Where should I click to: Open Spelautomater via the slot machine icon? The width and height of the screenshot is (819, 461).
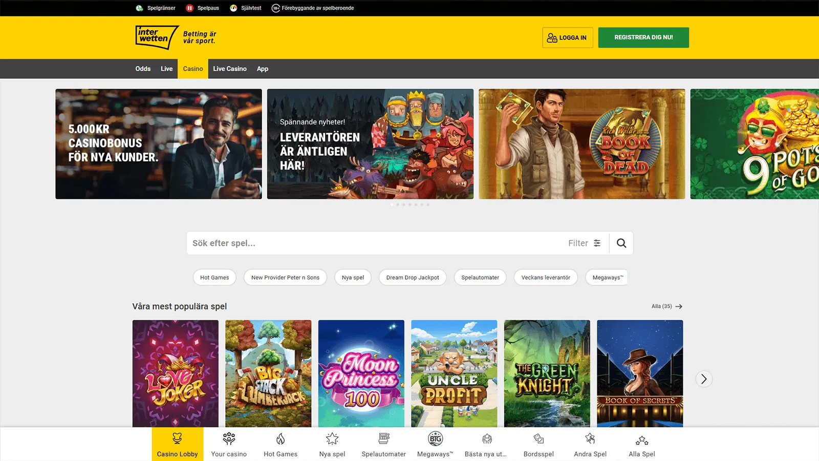click(x=383, y=438)
